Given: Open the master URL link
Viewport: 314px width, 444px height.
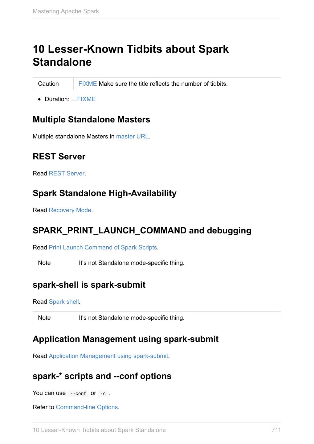Looking at the screenshot, I should tap(132, 137).
